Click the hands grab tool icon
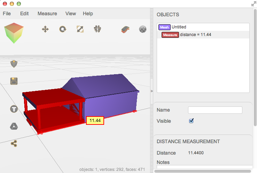Image resolution: width=257 pixels, height=173 pixels. click(98, 29)
